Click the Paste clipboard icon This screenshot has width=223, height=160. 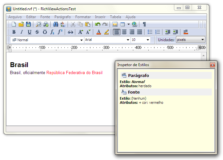click(x=87, y=24)
